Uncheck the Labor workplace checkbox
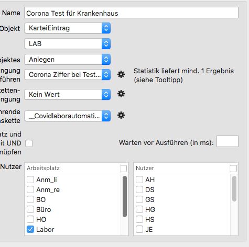Screen dimensions: 249x247 tap(30, 229)
